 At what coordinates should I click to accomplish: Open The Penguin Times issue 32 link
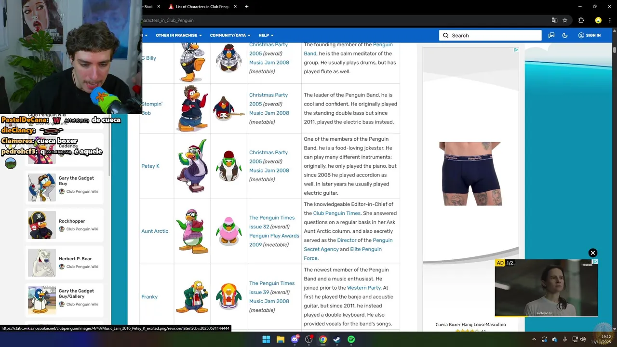tap(271, 222)
